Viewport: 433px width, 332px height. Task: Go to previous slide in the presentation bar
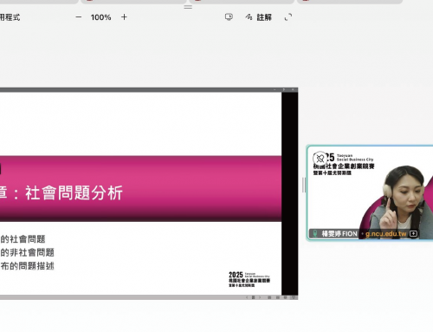pos(247,297)
